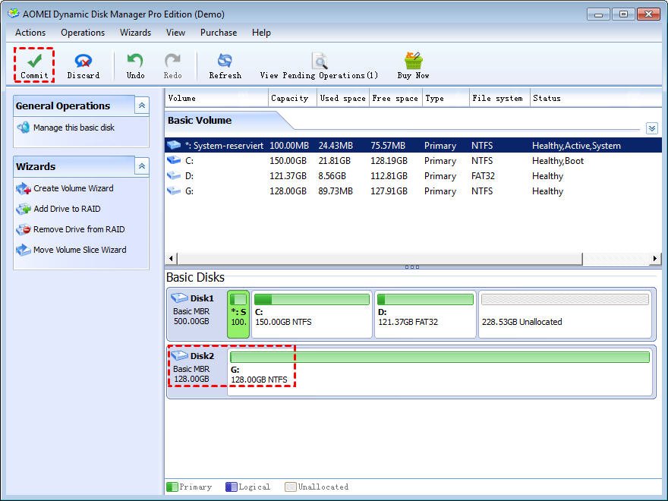
Task: Select the 89.73MB used space of G:
Action: click(x=336, y=191)
